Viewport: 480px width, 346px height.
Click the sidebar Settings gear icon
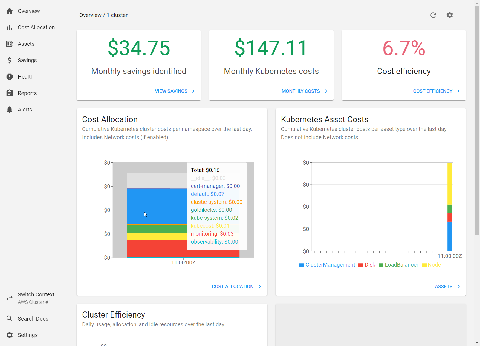pyautogui.click(x=10, y=335)
